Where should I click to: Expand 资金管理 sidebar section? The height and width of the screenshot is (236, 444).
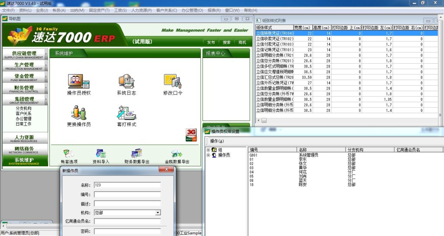(x=24, y=77)
